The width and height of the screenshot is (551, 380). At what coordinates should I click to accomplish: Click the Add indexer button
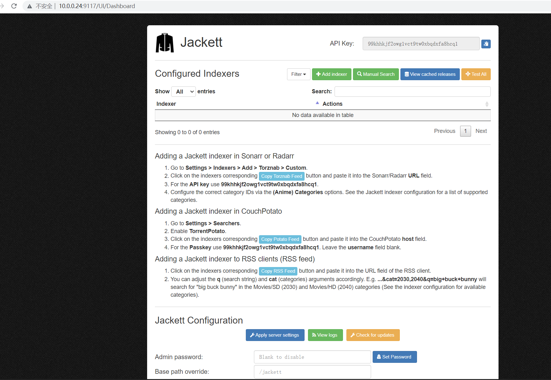(x=331, y=74)
